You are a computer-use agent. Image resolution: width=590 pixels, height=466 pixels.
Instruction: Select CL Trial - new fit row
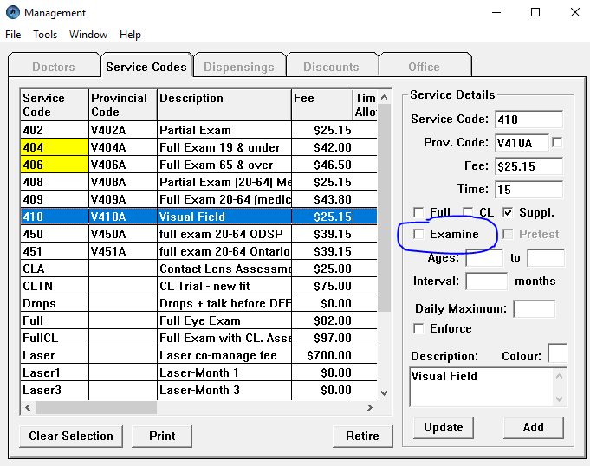point(198,286)
